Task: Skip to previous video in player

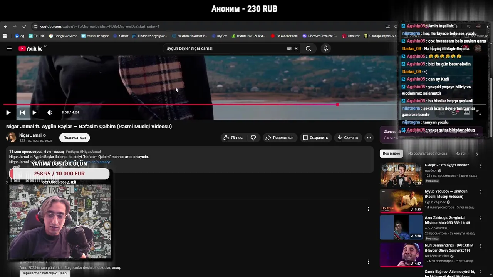Action: 22,112
